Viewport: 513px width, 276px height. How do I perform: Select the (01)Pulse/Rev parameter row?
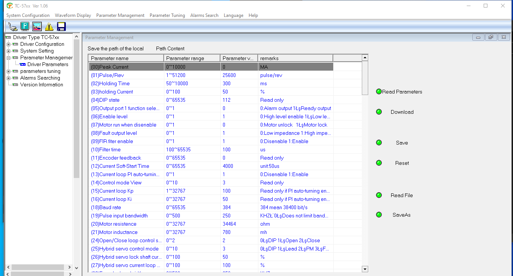point(211,75)
